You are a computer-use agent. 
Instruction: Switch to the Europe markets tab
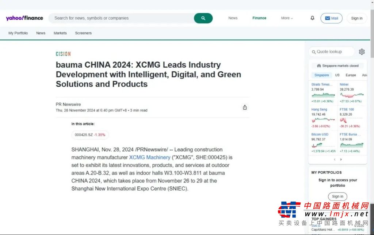point(351,75)
